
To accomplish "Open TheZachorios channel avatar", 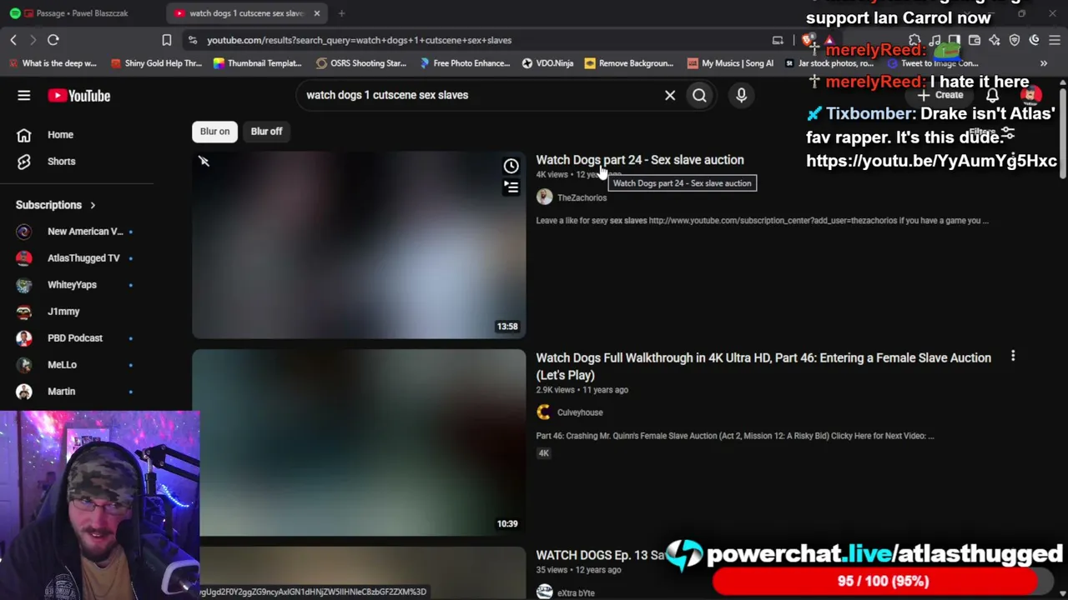I will [x=544, y=197].
